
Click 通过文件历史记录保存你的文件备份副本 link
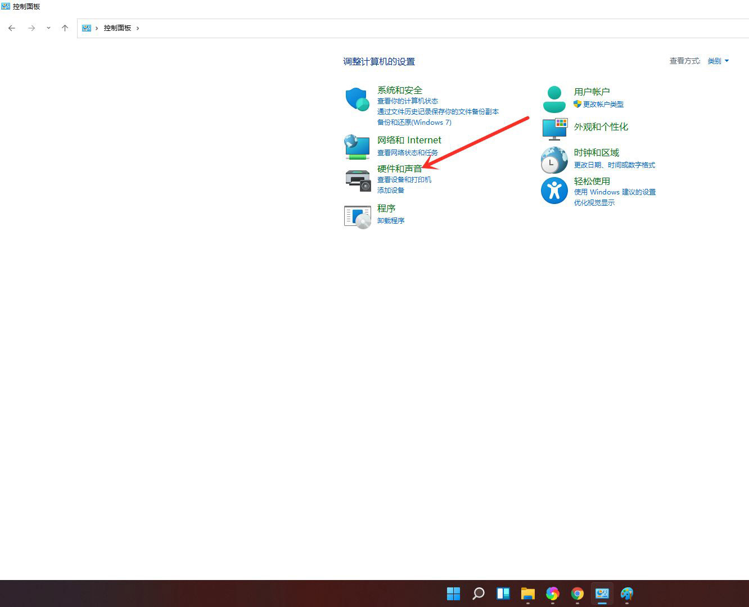click(438, 112)
